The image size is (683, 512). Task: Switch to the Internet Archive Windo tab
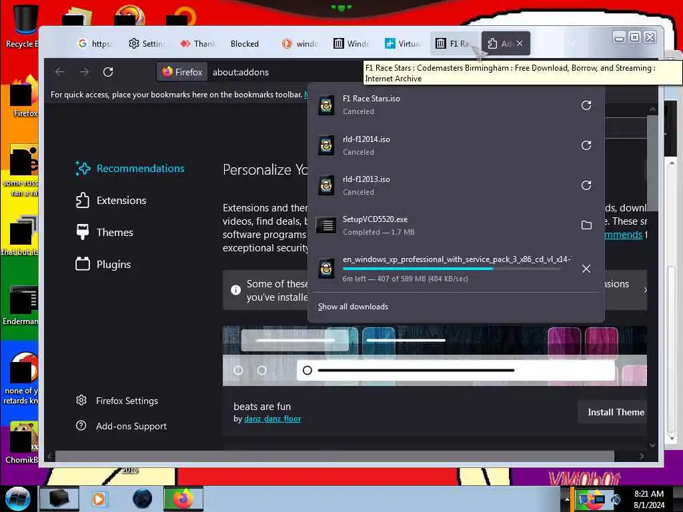pos(351,43)
